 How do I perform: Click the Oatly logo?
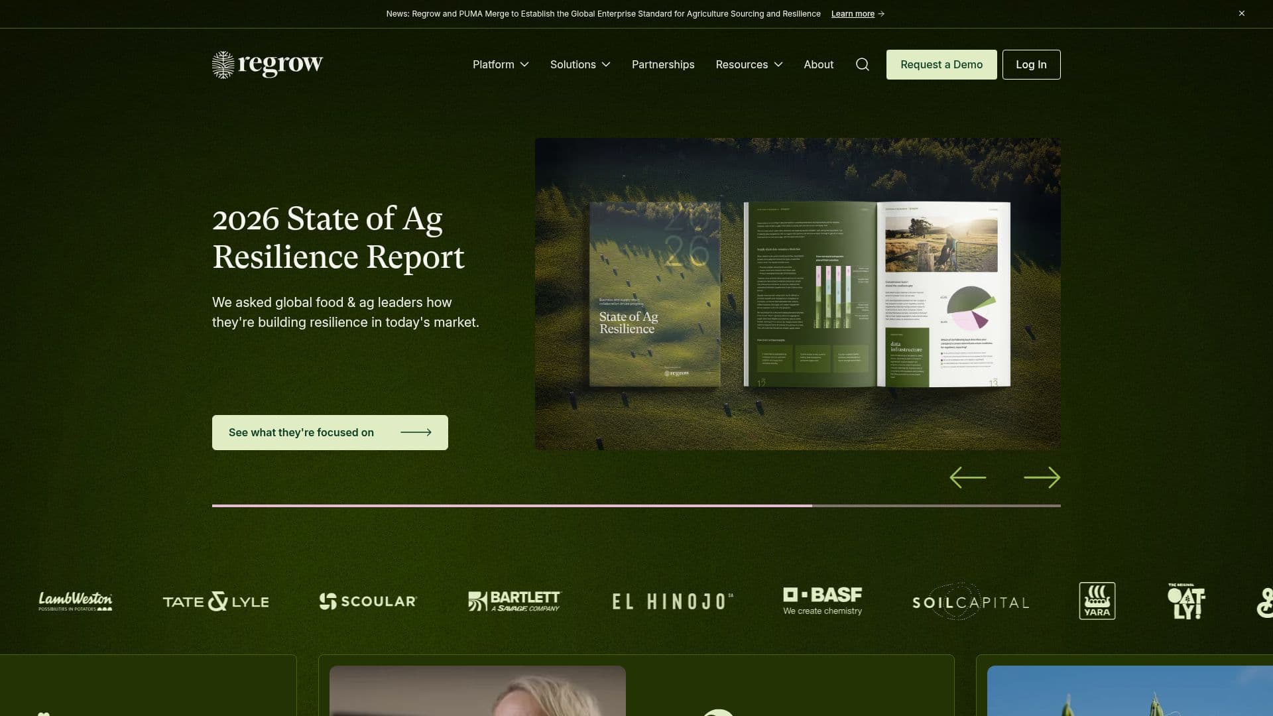[x=1186, y=601]
